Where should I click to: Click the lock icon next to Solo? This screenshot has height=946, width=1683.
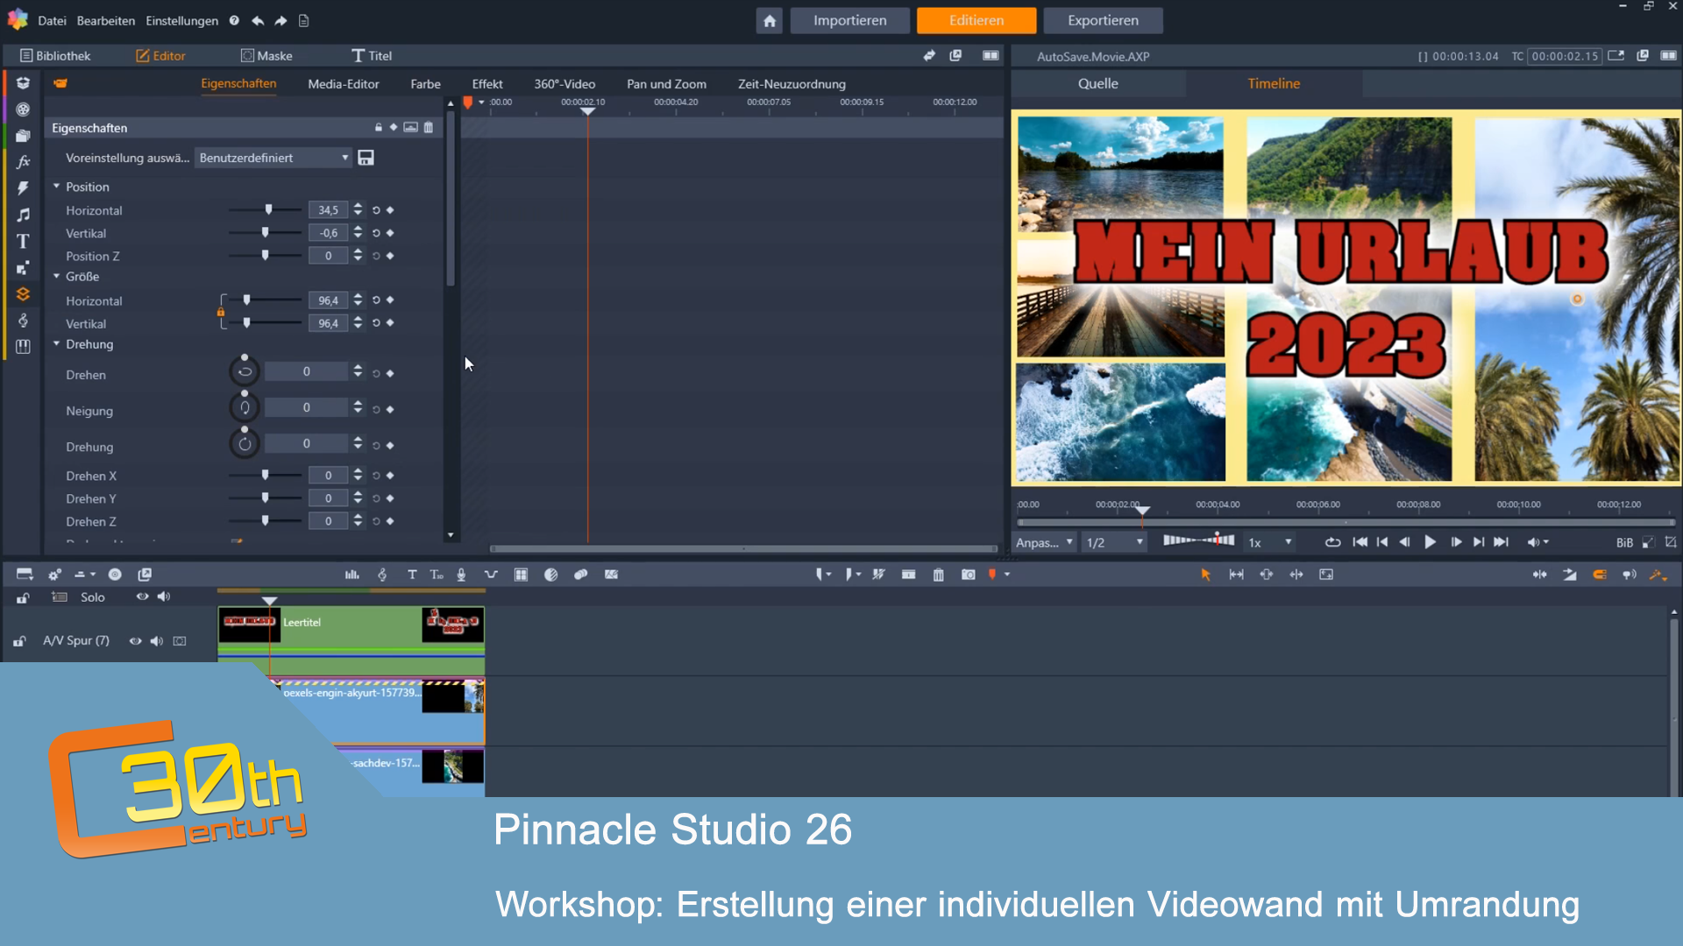pyautogui.click(x=22, y=597)
